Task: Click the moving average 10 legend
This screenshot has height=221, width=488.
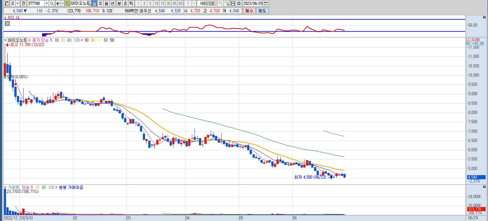Action: 57,40
